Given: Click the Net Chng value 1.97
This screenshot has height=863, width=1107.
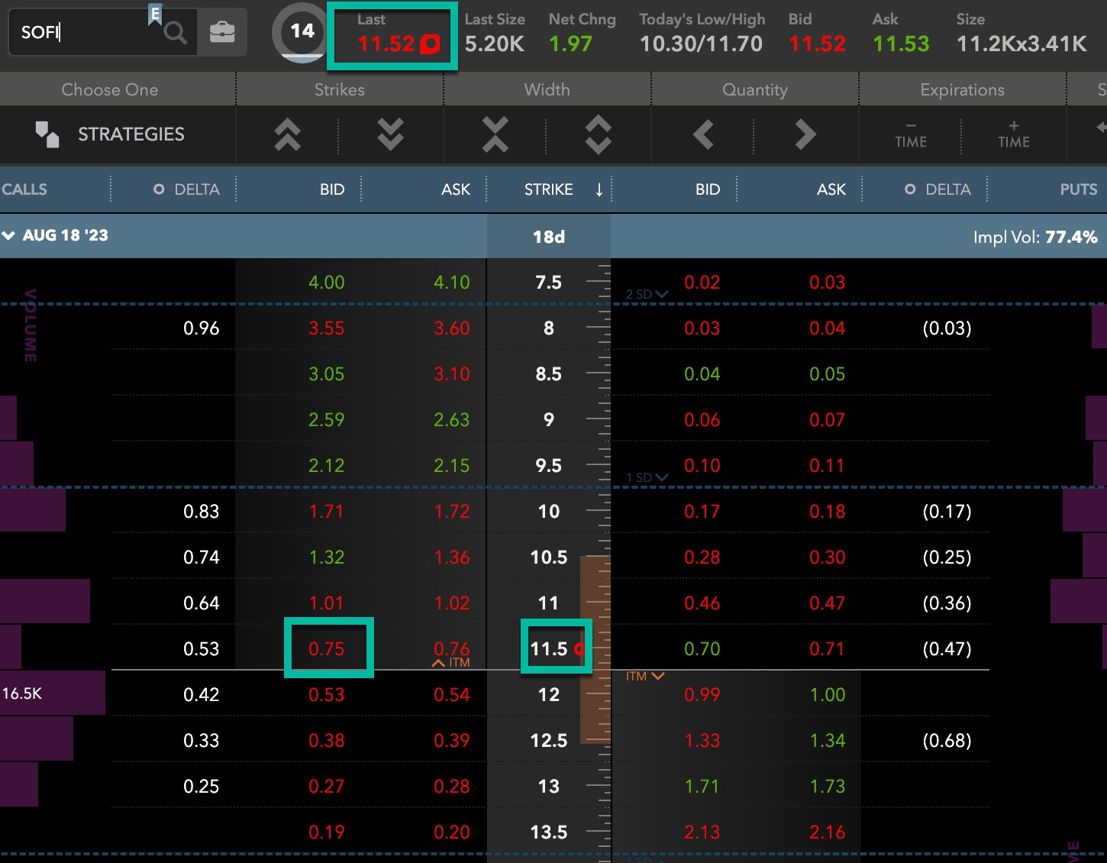Looking at the screenshot, I should click(x=570, y=44).
